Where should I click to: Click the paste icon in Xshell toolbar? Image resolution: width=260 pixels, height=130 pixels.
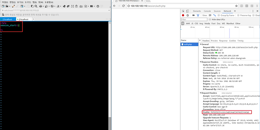click(32, 6)
